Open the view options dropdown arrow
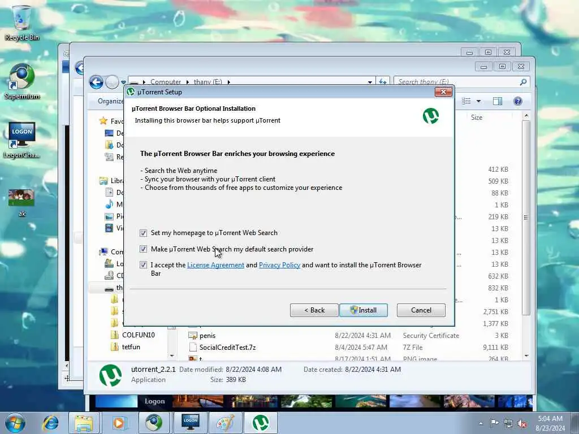The height and width of the screenshot is (434, 579). (x=478, y=101)
